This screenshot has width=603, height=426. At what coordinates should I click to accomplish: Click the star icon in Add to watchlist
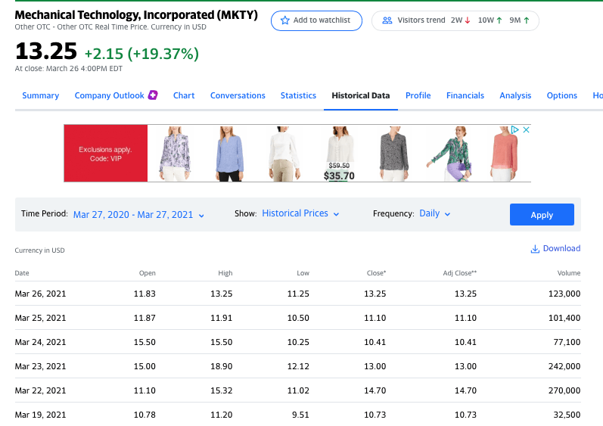284,20
